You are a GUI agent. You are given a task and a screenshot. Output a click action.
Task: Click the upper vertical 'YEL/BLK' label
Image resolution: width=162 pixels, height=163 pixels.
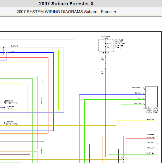(42, 101)
